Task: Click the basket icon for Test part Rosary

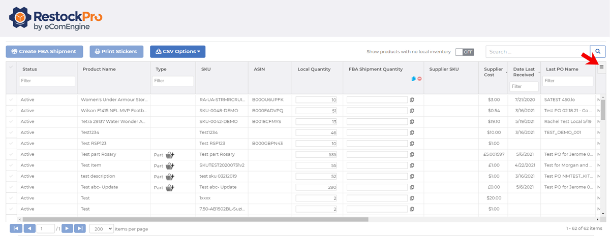Action: [x=170, y=155]
